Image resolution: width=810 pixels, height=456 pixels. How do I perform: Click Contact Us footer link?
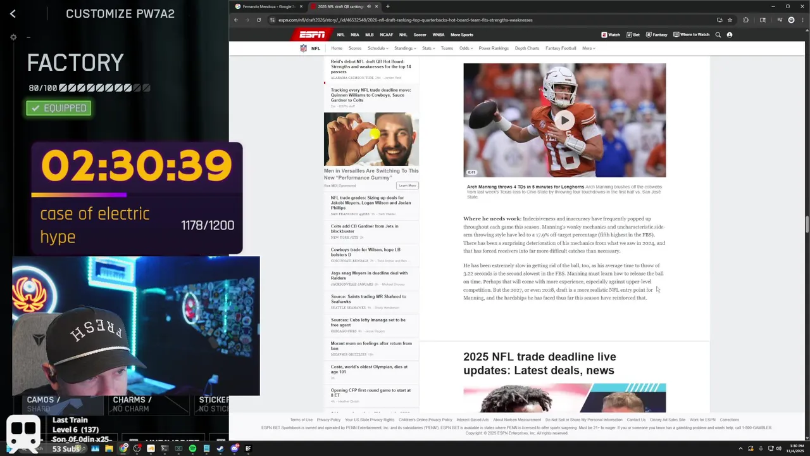(x=636, y=420)
